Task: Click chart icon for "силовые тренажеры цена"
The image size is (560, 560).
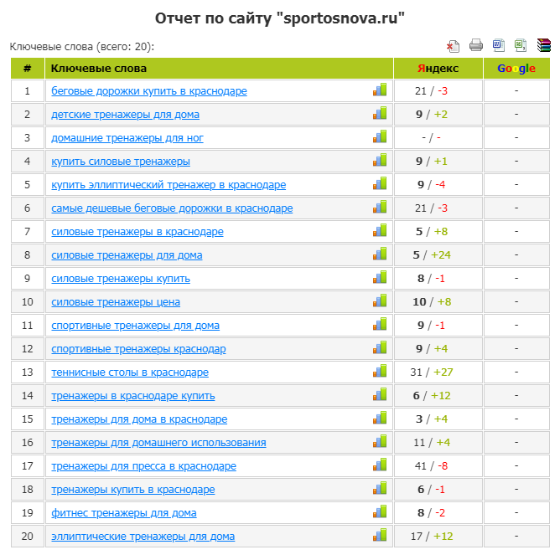Action: click(x=380, y=301)
